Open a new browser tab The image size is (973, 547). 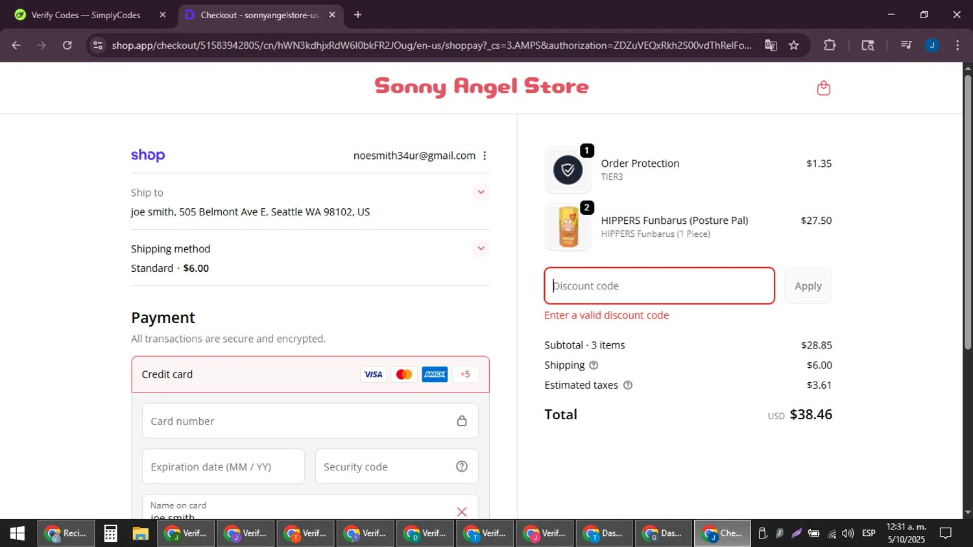click(357, 15)
